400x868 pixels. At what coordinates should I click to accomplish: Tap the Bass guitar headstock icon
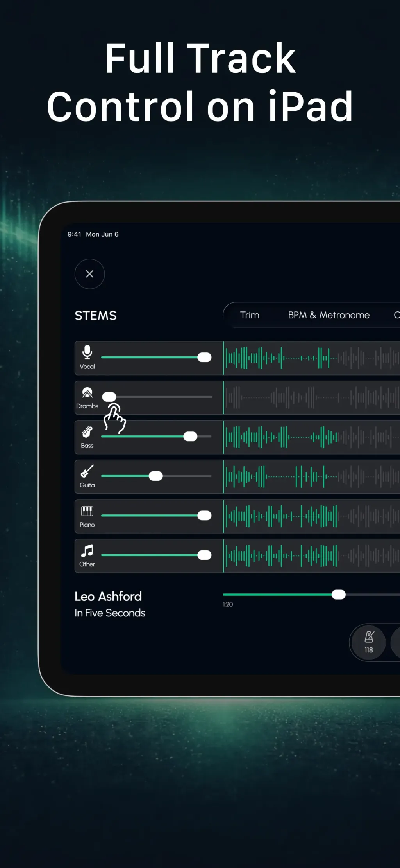point(87,432)
